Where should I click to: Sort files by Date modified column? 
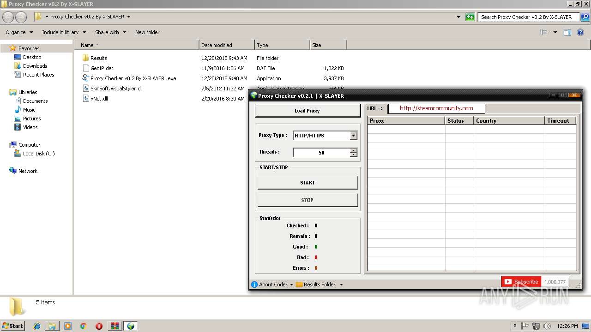coord(227,45)
